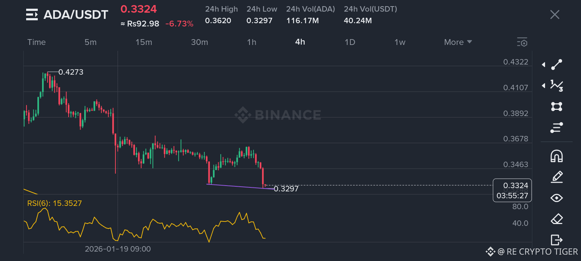This screenshot has height=261, width=581.
Task: Toggle continuous drawing pencil mode
Action: [557, 177]
